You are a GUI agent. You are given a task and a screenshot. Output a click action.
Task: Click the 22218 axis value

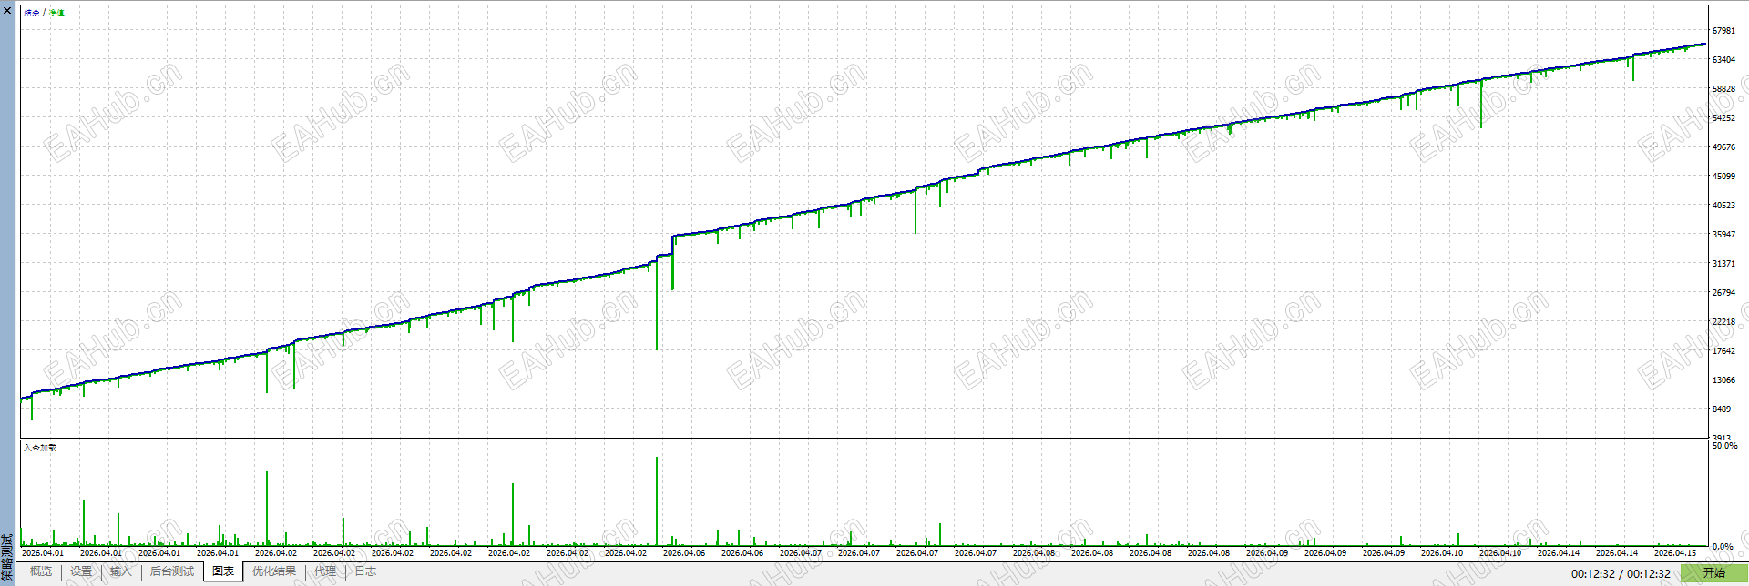click(1723, 322)
